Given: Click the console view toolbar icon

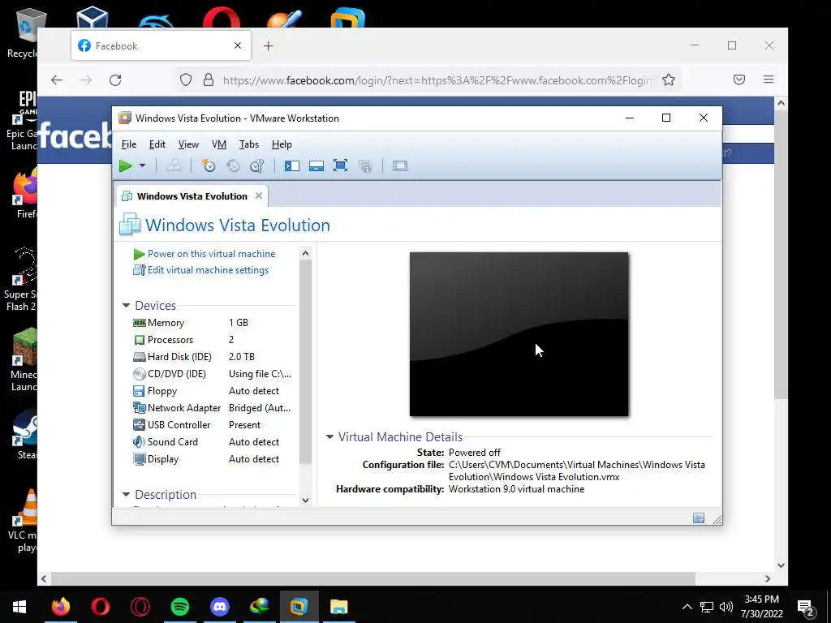Looking at the screenshot, I should 400,165.
